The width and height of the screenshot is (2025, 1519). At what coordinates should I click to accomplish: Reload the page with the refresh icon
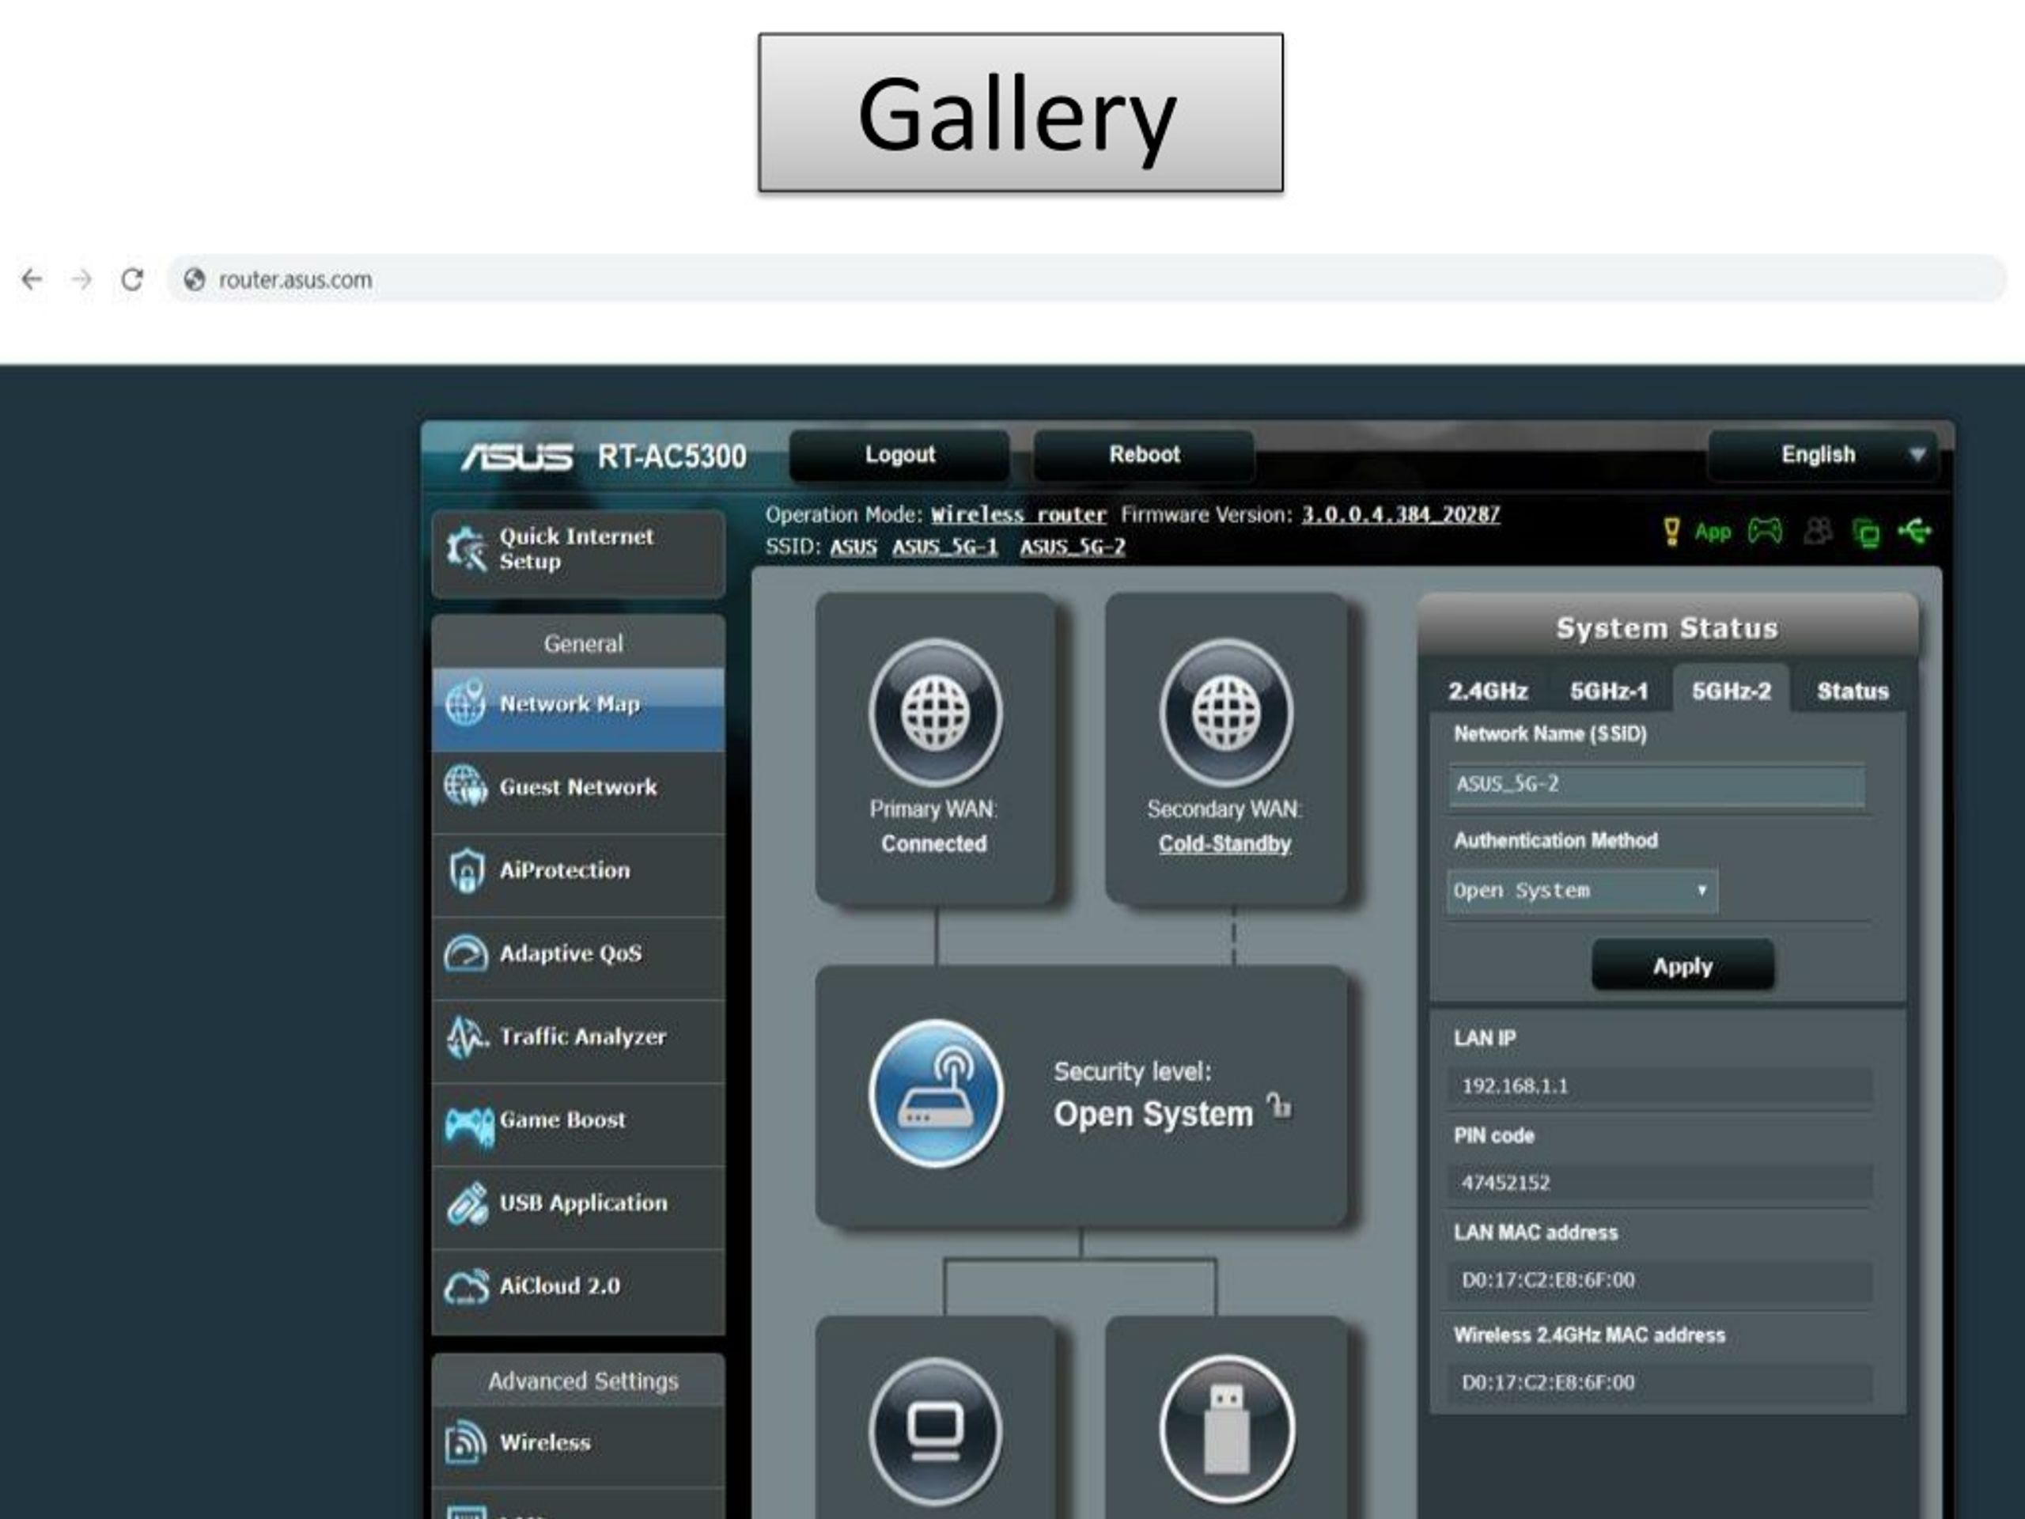click(133, 279)
